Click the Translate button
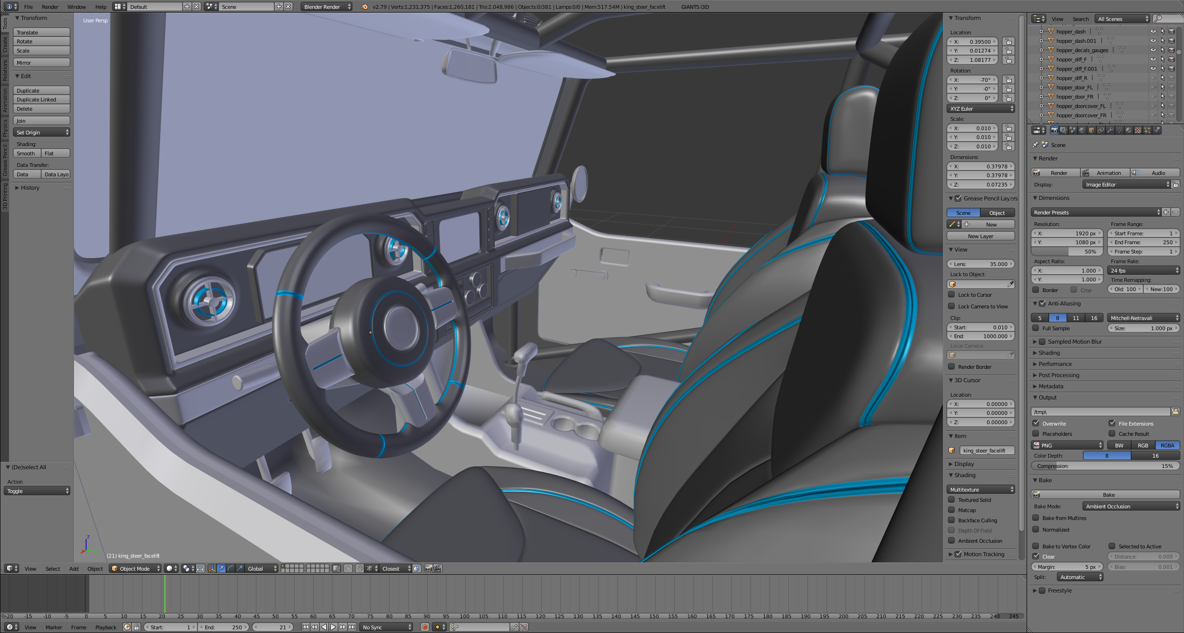Image resolution: width=1184 pixels, height=633 pixels. (x=41, y=32)
